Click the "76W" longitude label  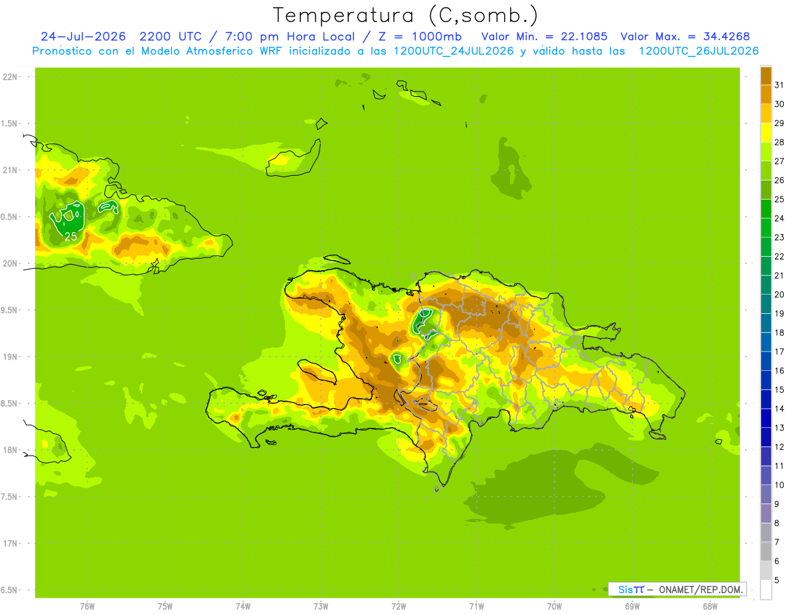(x=87, y=606)
